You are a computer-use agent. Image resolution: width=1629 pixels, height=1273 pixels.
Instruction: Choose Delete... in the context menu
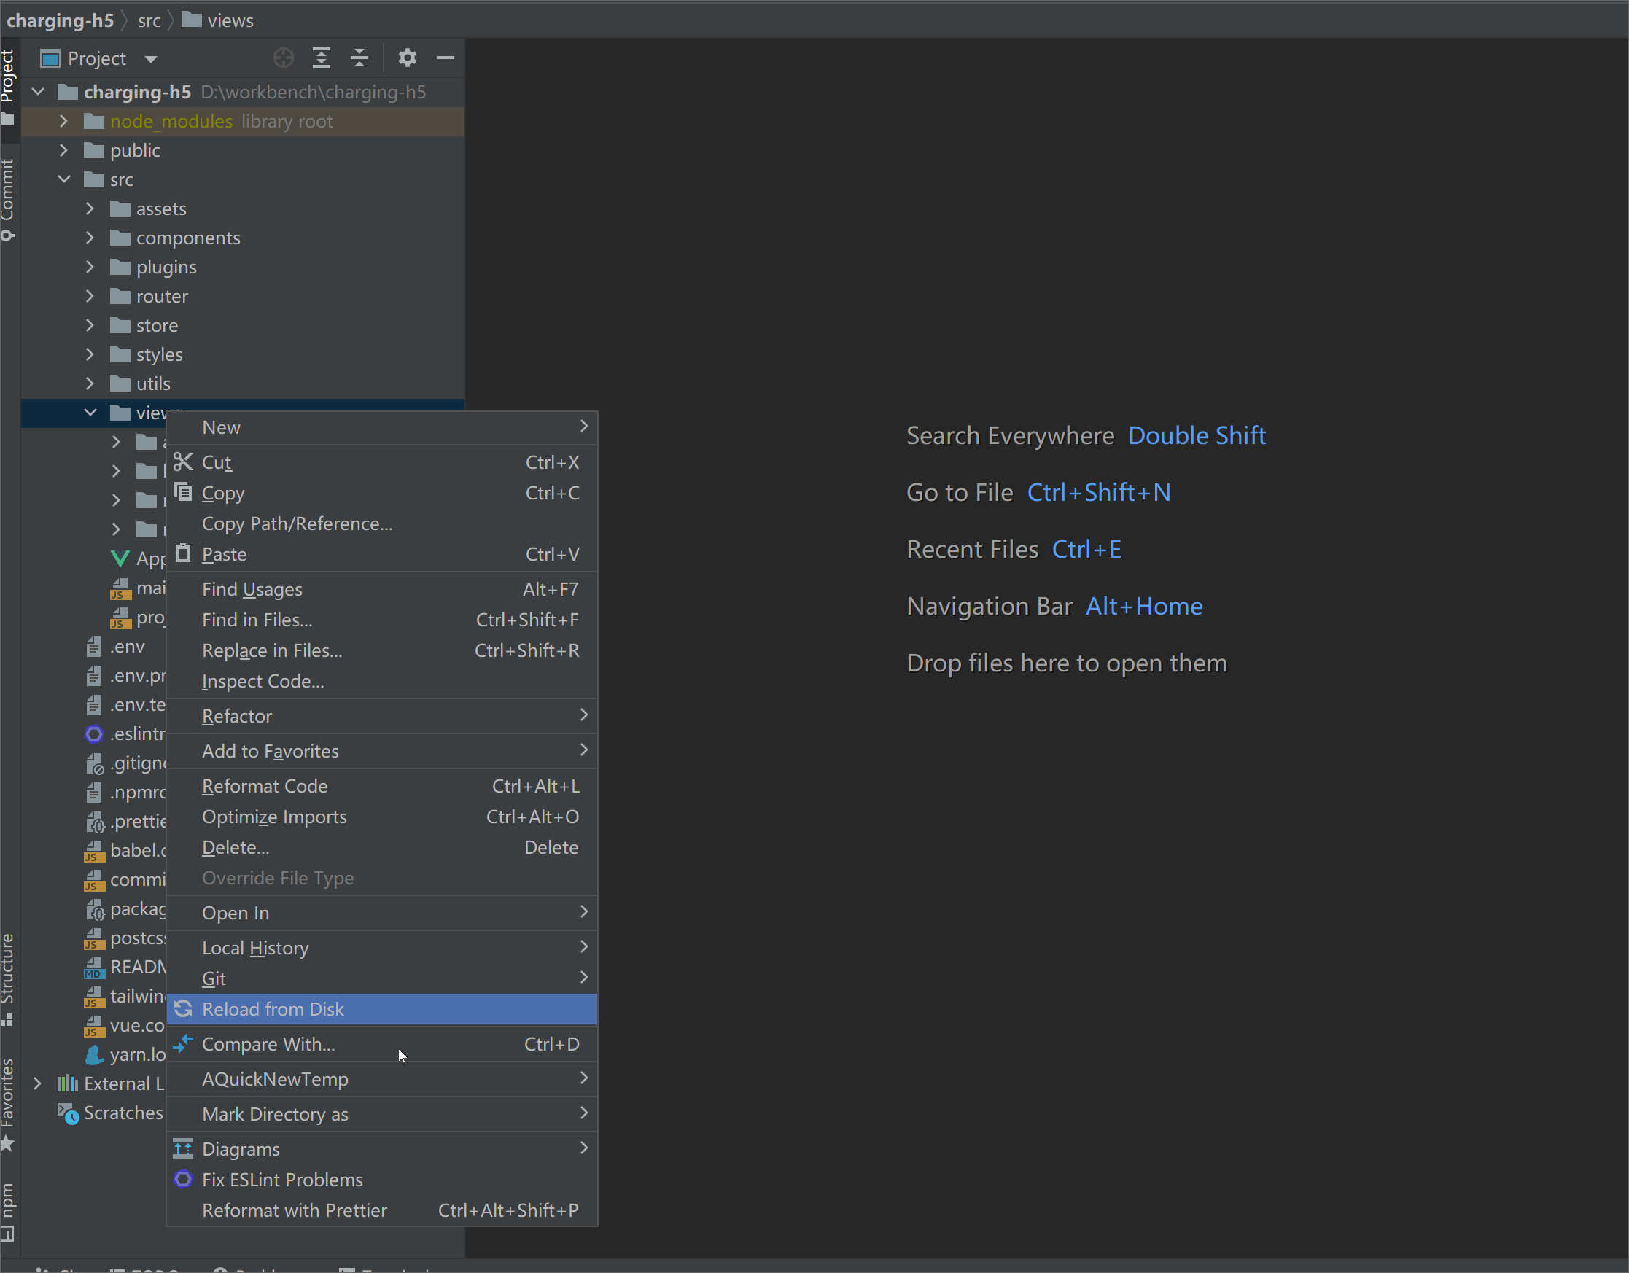382,847
